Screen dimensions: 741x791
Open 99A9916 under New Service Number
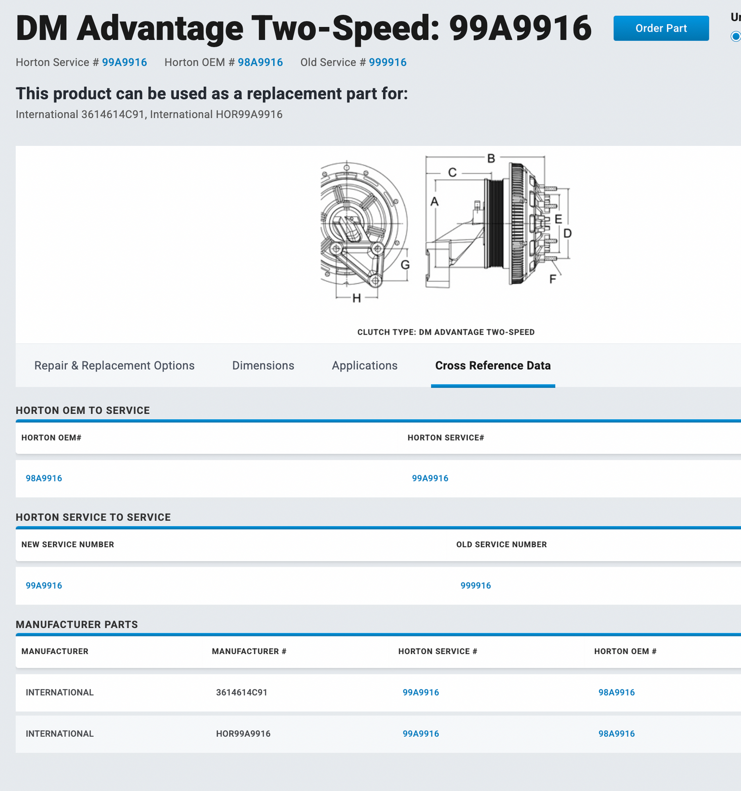click(x=44, y=585)
